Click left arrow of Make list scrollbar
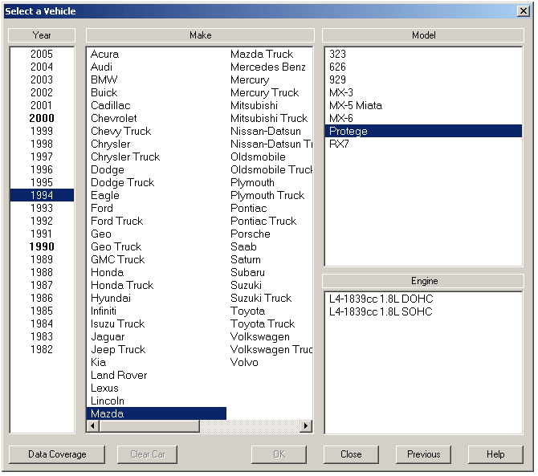 coord(92,426)
